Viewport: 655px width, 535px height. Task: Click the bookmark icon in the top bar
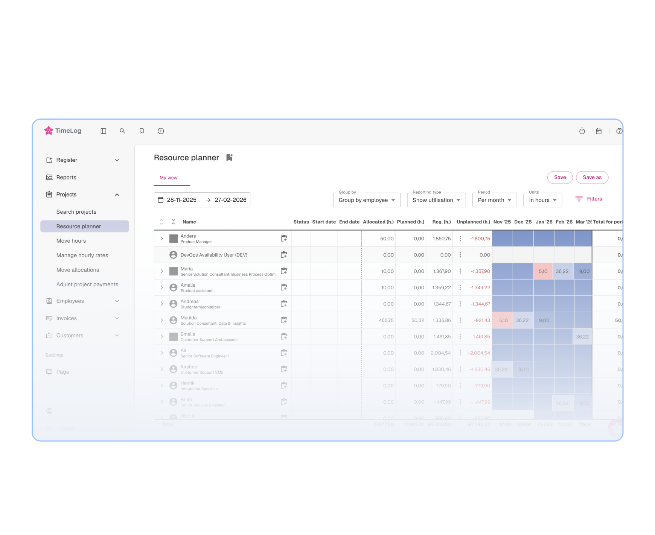pyautogui.click(x=142, y=131)
